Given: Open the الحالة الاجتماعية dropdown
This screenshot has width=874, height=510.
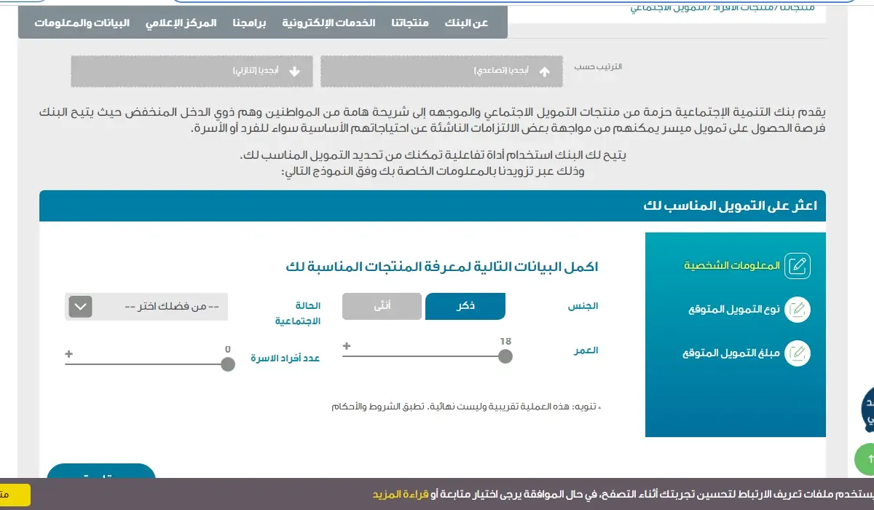Looking at the screenshot, I should pos(146,307).
